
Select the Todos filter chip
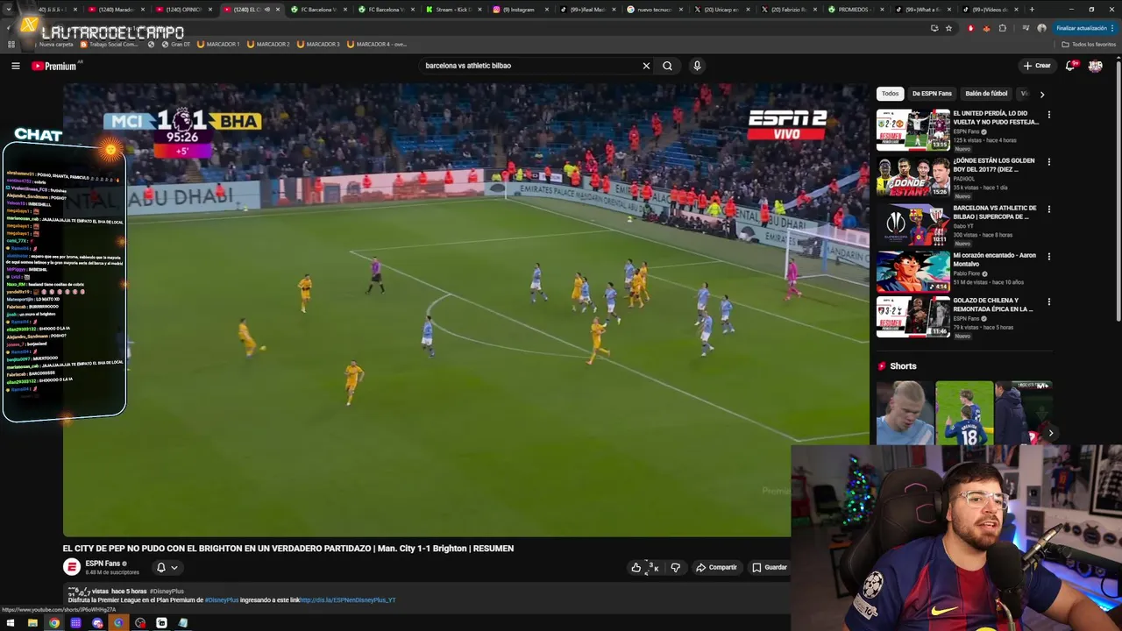click(890, 94)
